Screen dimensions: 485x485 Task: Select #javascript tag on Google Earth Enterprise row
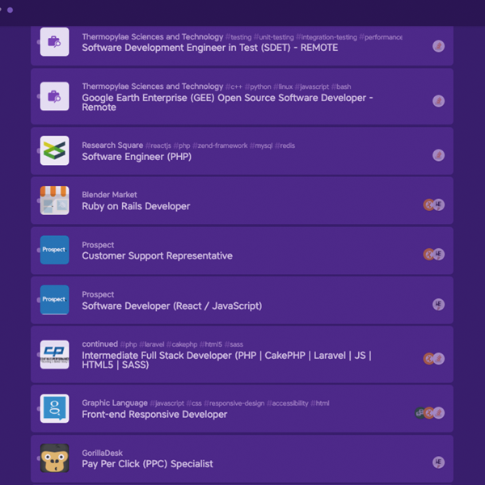312,86
